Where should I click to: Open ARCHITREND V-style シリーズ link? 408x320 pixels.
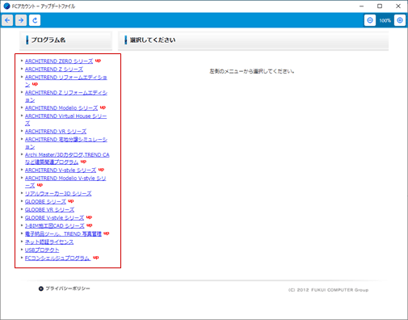point(61,171)
